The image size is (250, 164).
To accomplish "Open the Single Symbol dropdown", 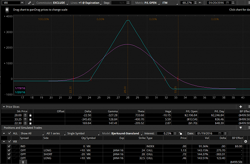I will tap(83, 133).
